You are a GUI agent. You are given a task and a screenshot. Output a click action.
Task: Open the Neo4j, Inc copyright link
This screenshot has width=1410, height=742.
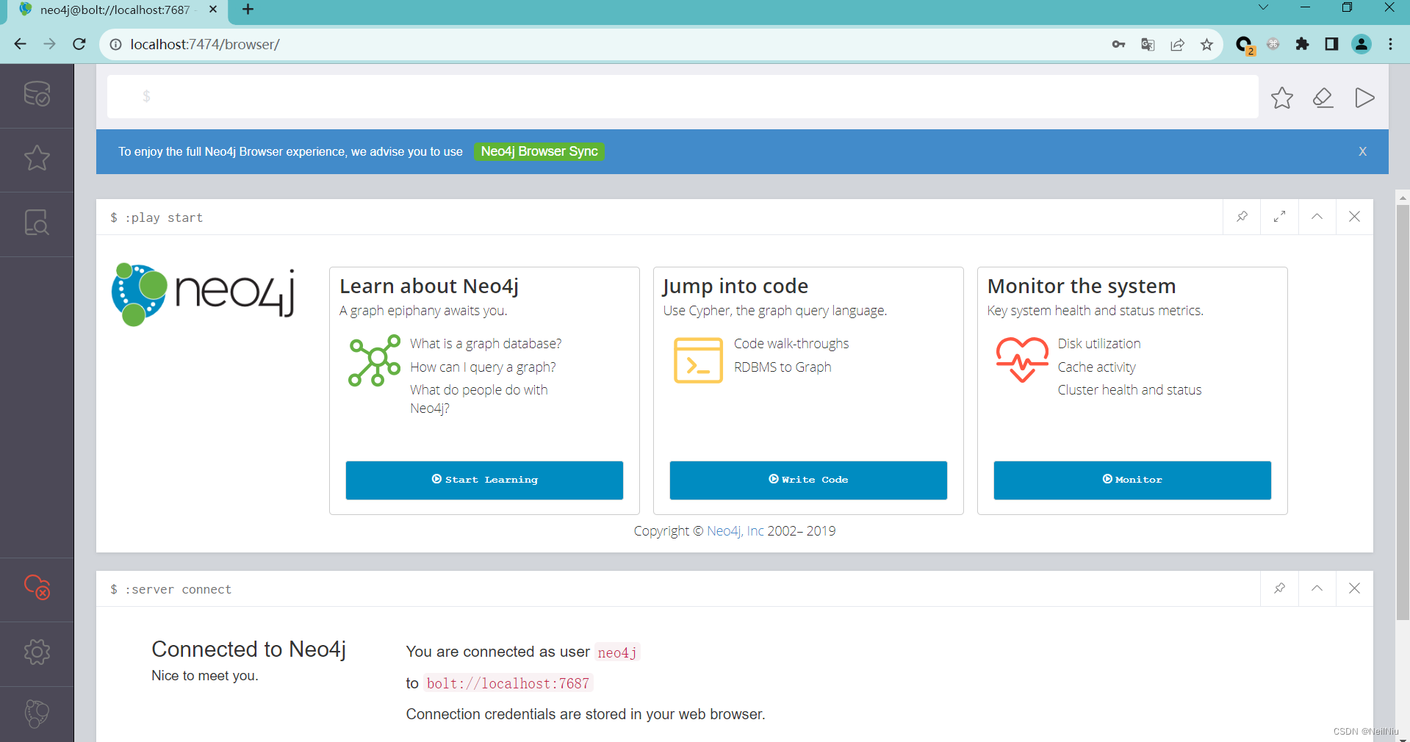point(735,531)
